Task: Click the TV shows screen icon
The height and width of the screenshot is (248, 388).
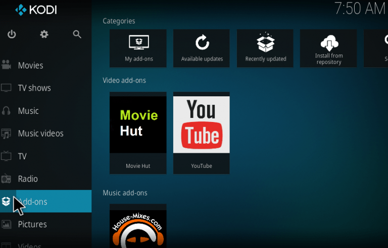Action: tap(6, 88)
